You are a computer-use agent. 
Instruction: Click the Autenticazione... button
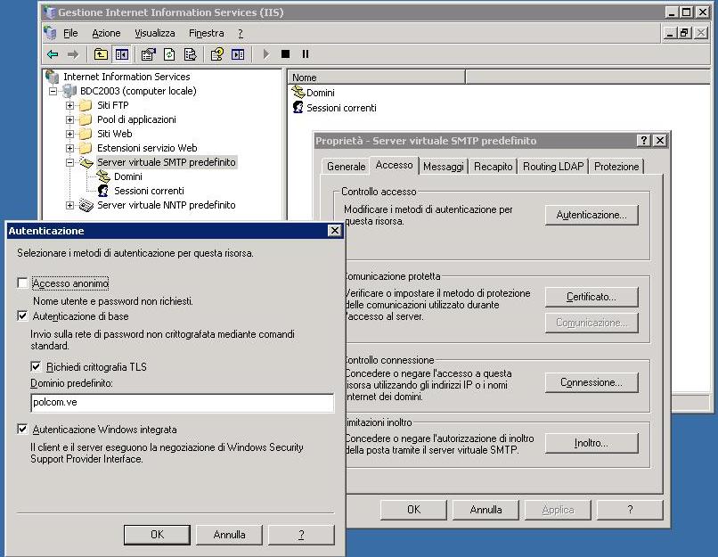click(592, 215)
